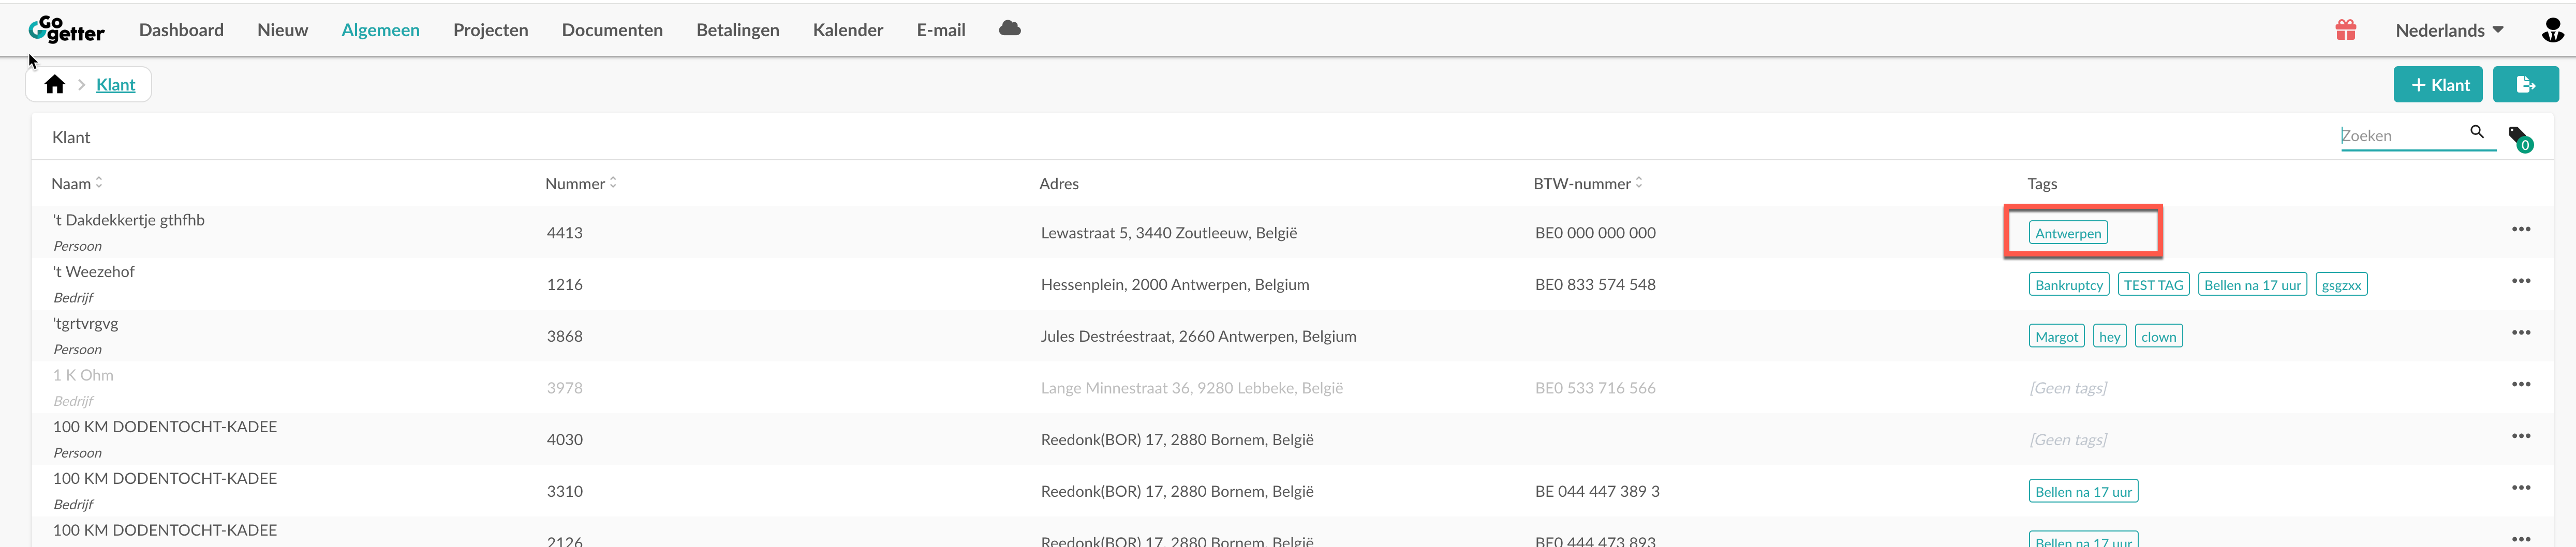The height and width of the screenshot is (547, 2576).
Task: Click Bellen na 17 uur tag on row 3310
Action: point(2083,492)
